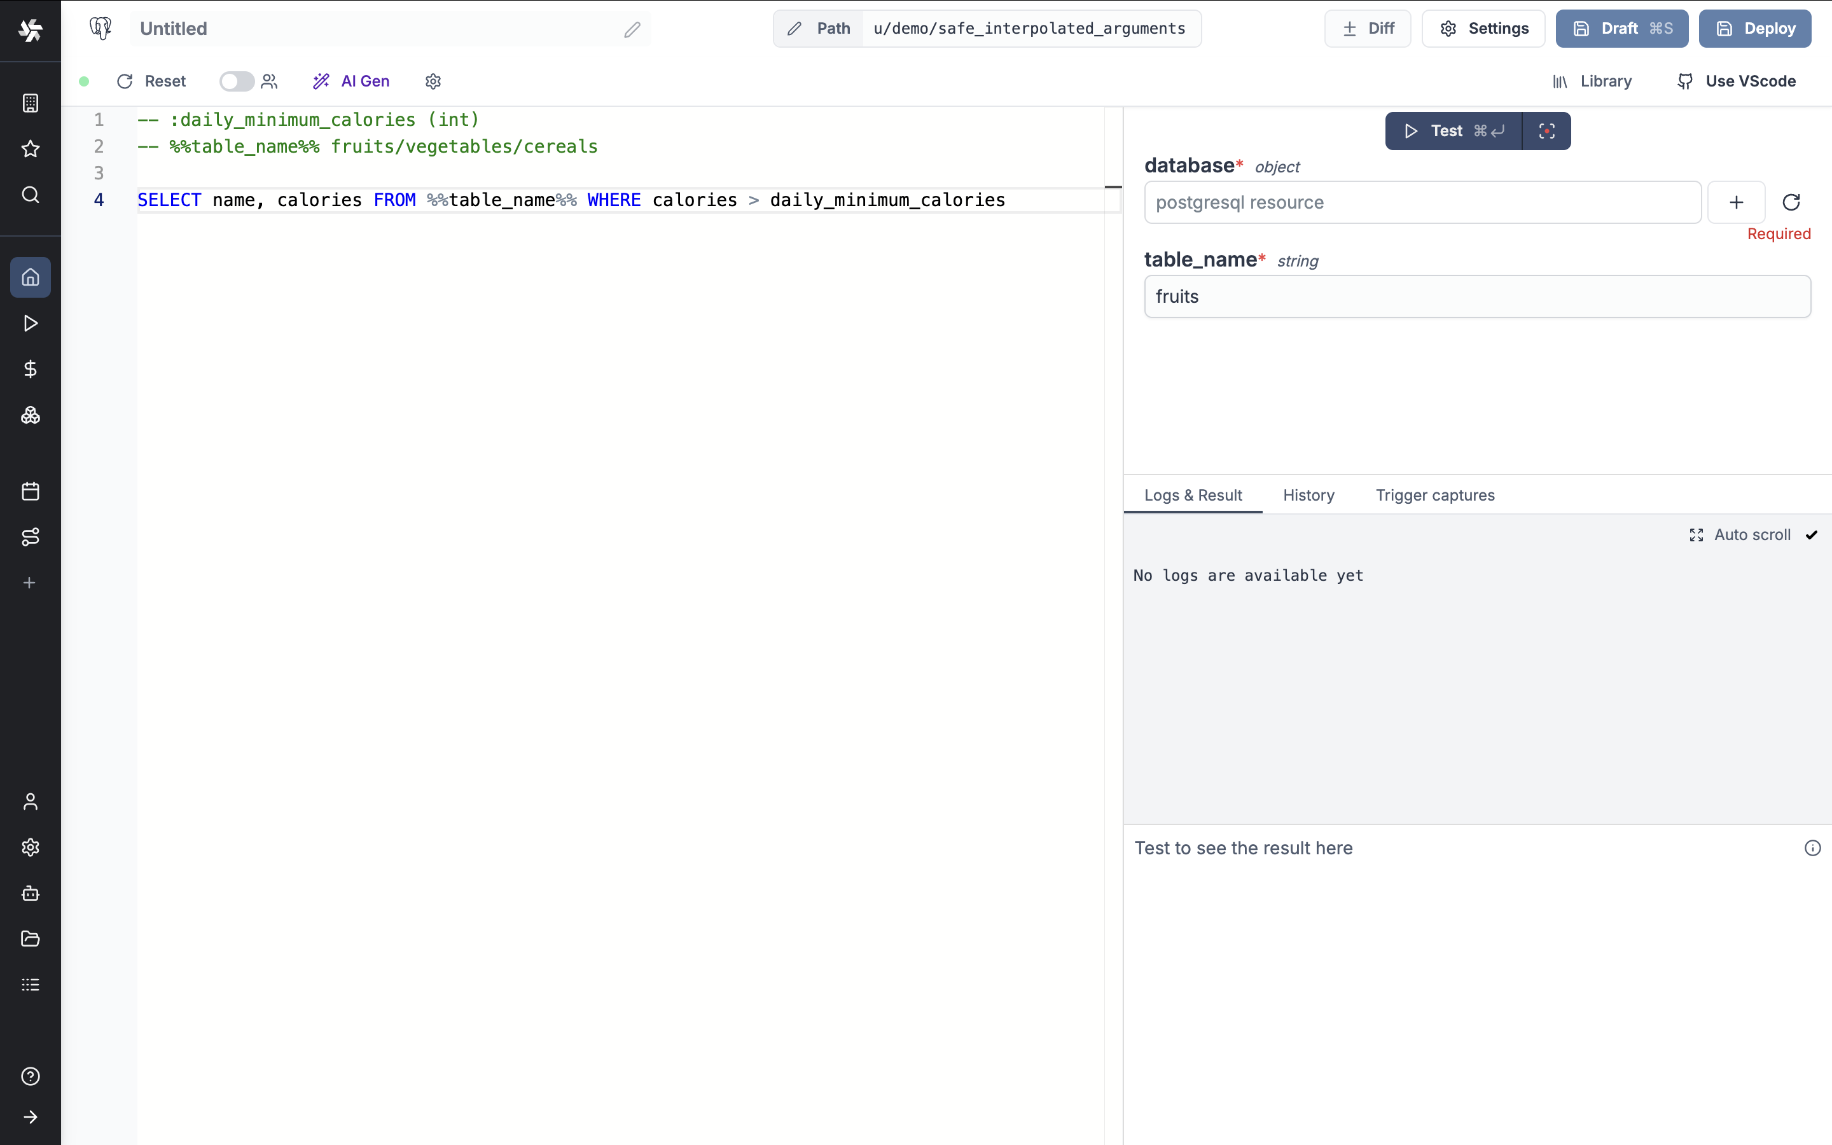Screen dimensions: 1832x1145
Task: Open Resources cubes icon in sidebar
Action: pos(31,415)
